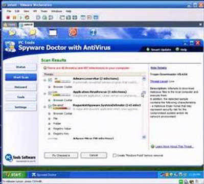The width and height of the screenshot is (204, 184).
Task: Click the Threat Level link
Action: coord(159,81)
